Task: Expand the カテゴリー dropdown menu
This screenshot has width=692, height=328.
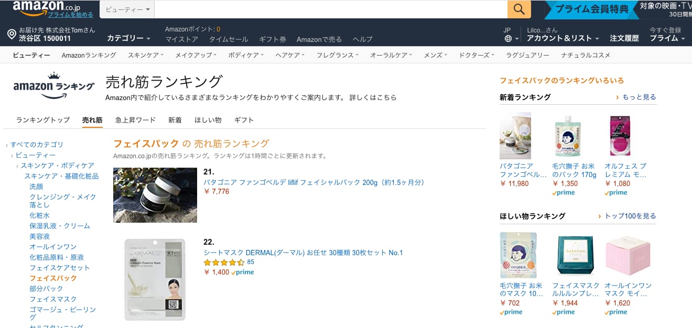Action: coord(128,38)
